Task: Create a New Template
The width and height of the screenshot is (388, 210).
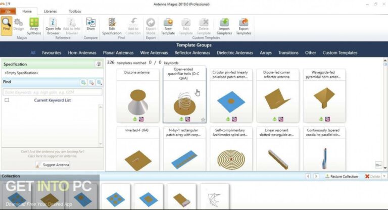Action: click(168, 26)
